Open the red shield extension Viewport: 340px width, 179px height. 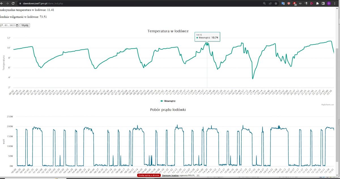tap(289, 3)
